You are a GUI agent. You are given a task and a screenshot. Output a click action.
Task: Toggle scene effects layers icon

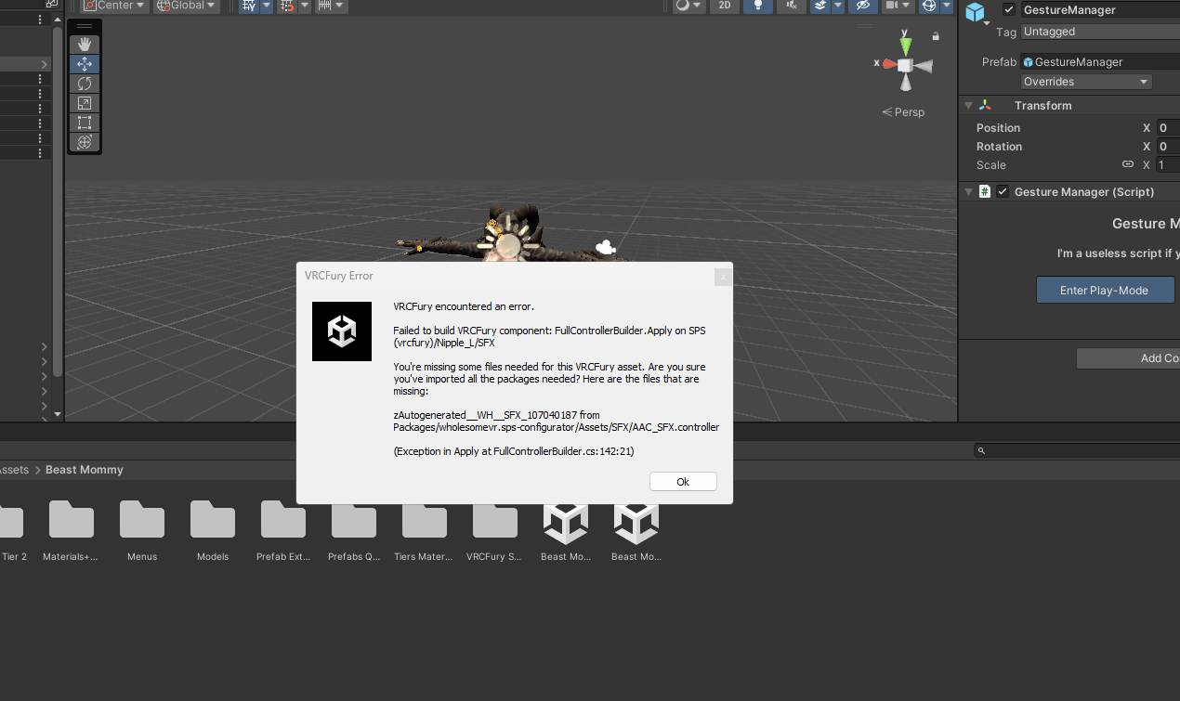click(819, 6)
